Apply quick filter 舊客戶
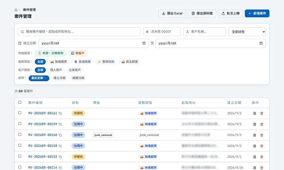284x170 pixels. pos(78,53)
